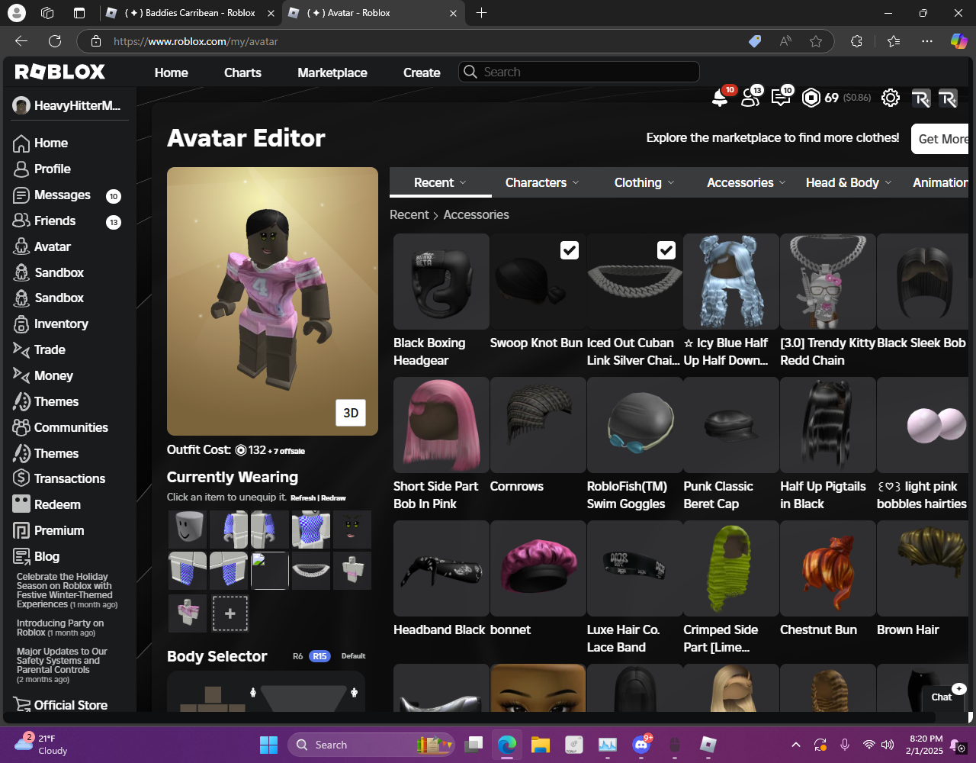The width and height of the screenshot is (976, 763).
Task: Open Copilot icon in browser toolbar
Action: tap(958, 41)
